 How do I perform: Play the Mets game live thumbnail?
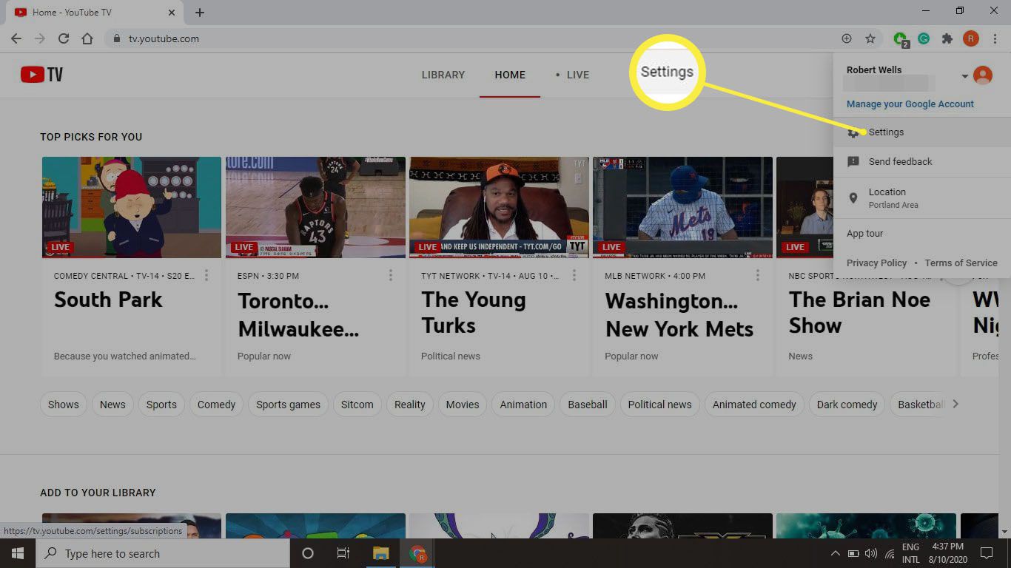pyautogui.click(x=682, y=207)
